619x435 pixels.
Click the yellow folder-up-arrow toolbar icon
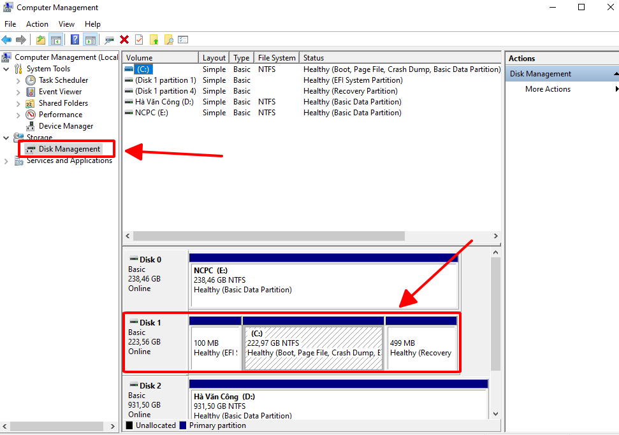coord(154,40)
